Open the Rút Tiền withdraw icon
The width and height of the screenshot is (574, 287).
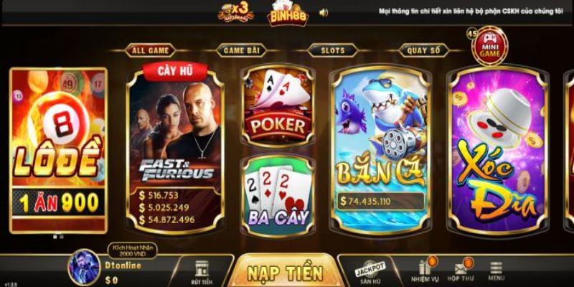tap(202, 273)
